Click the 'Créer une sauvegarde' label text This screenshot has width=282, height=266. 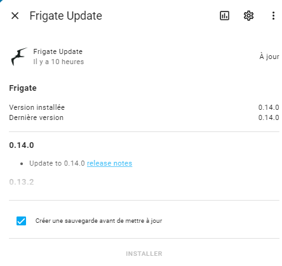(98, 221)
